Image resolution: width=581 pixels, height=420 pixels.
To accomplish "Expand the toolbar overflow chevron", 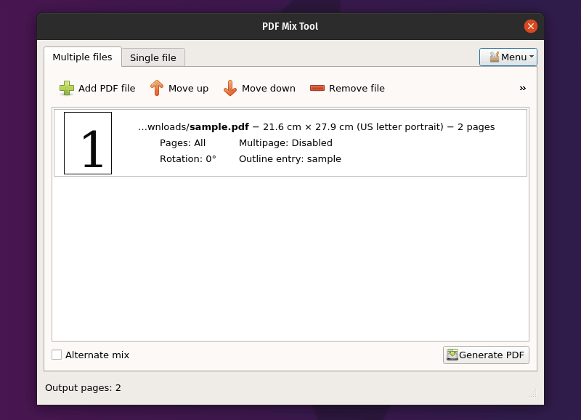I will [522, 88].
